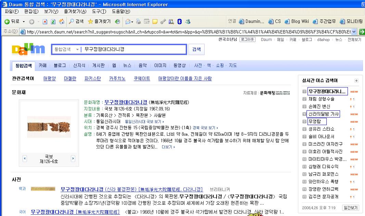365x216 pixels.
Task: Click the 전체보기 top navigation link
Action: click(x=354, y=40)
